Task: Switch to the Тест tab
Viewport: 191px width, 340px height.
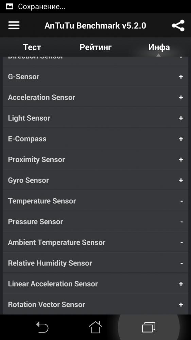Action: [x=32, y=47]
